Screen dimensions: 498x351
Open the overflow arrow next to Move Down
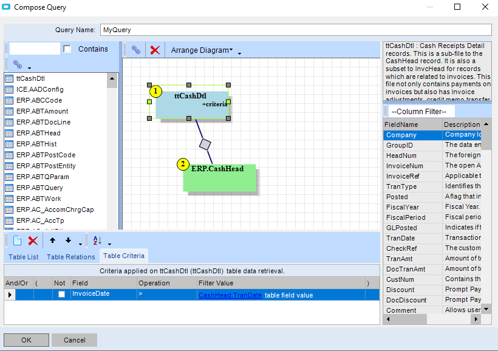(80, 244)
